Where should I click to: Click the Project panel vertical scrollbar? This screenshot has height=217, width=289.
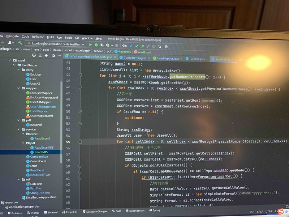pos(61,122)
